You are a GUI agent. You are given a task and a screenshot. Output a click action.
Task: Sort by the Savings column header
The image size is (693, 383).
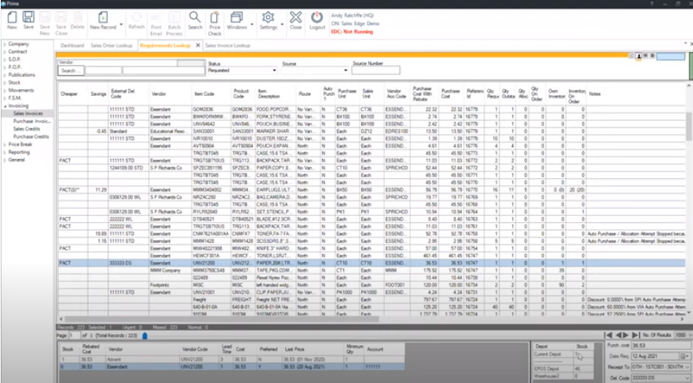[98, 93]
